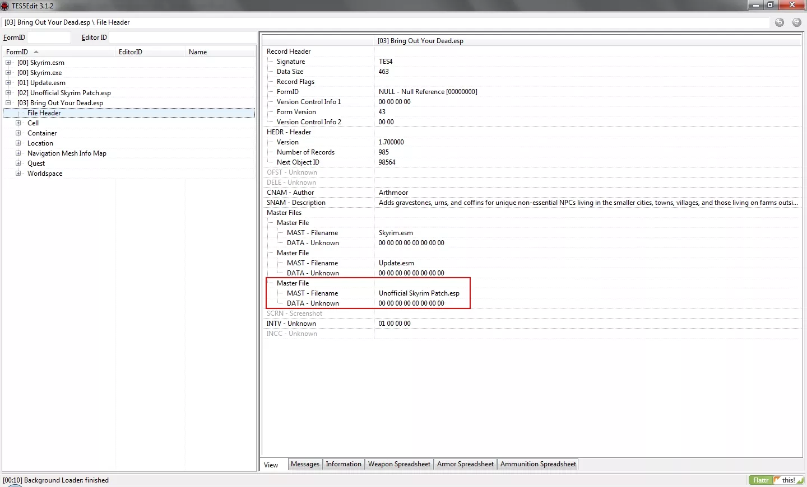Select the MAST Filename value Update.esm

396,263
